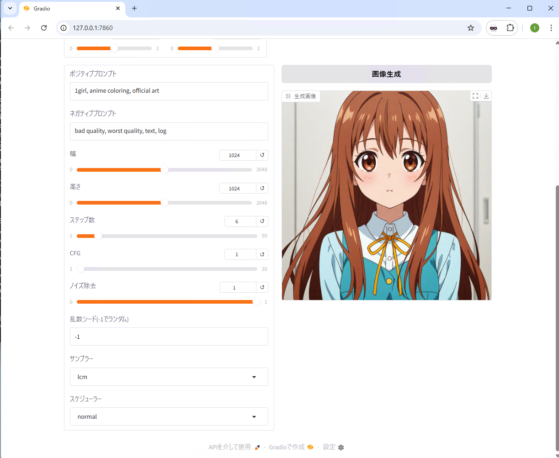Click the 幅 number box showing 1024
This screenshot has height=458, width=559.
point(238,155)
